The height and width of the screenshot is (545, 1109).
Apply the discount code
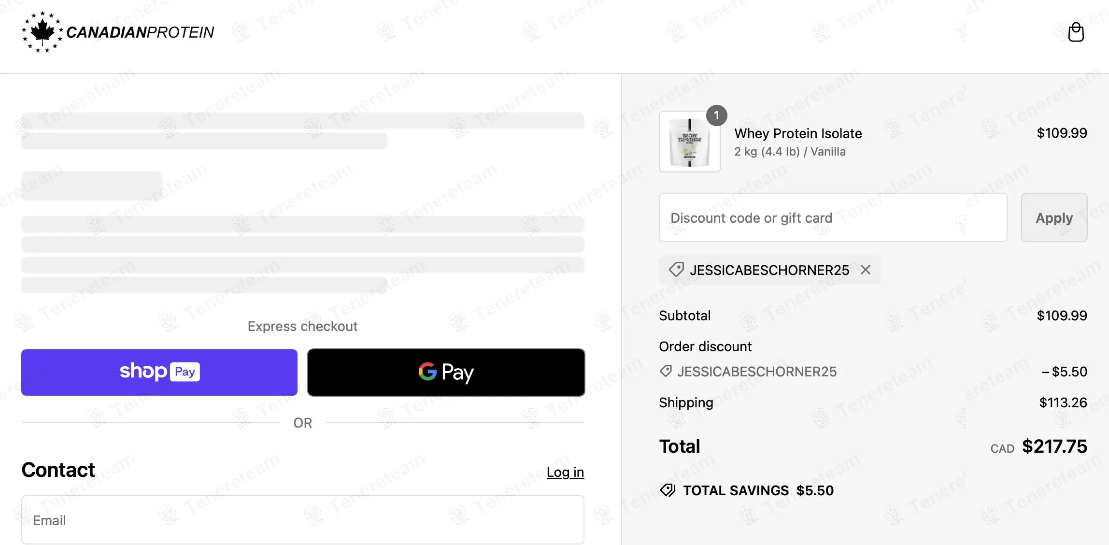[1054, 218]
